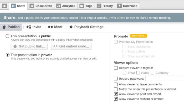Click the Get embed code button
This screenshot has height=105, width=184.
pos(71,46)
